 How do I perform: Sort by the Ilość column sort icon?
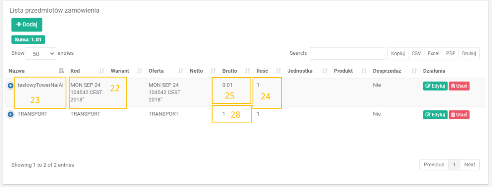click(x=278, y=71)
